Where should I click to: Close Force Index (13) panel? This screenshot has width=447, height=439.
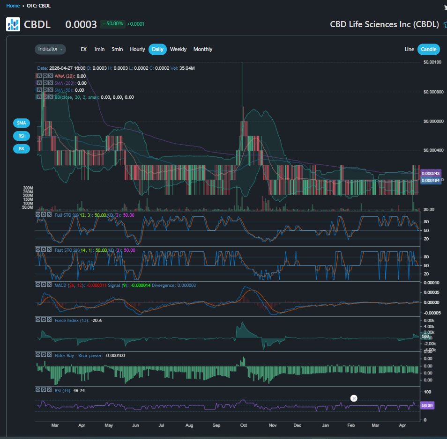point(49,320)
